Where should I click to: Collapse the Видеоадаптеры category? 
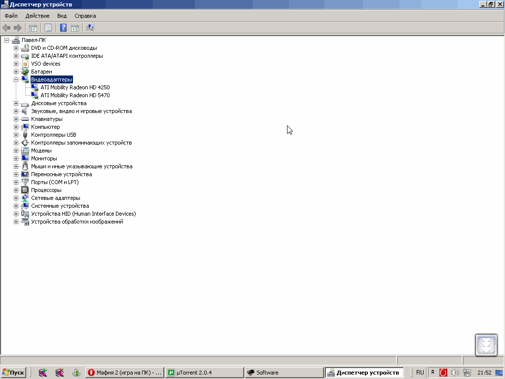pos(16,79)
